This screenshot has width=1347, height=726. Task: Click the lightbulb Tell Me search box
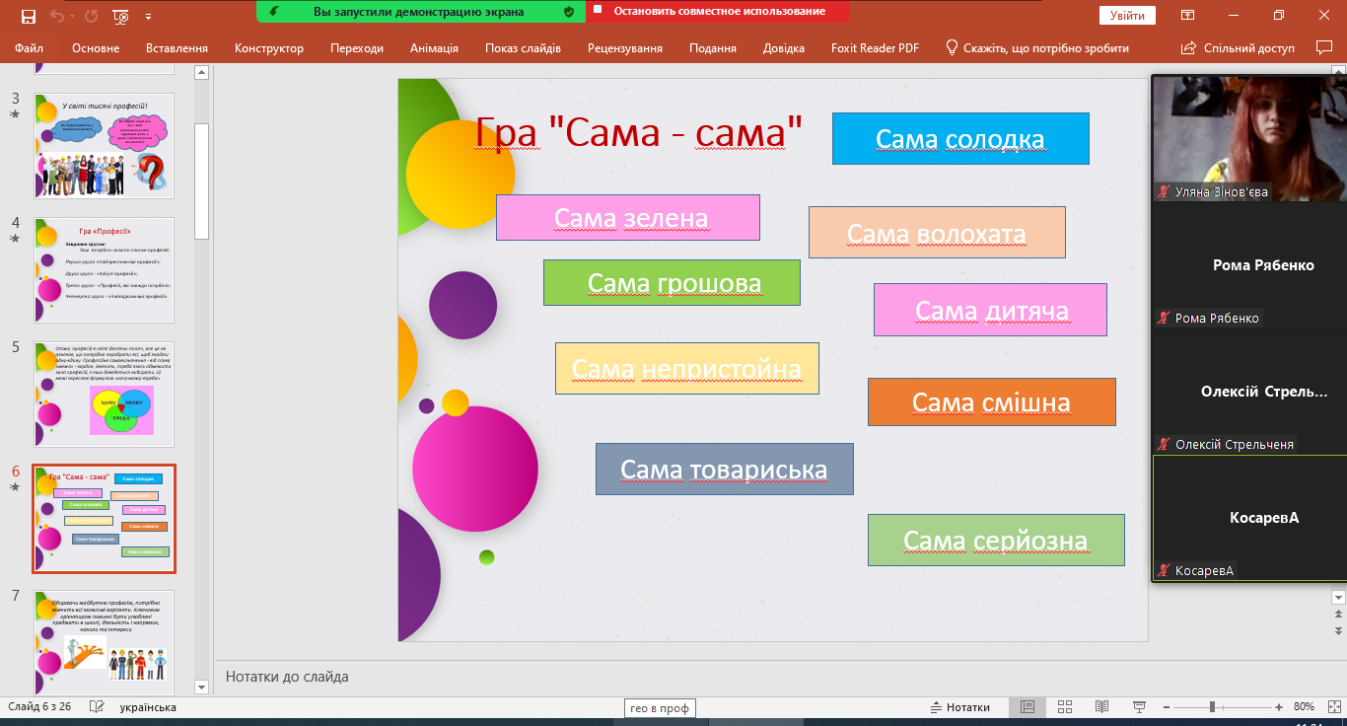[x=1037, y=47]
